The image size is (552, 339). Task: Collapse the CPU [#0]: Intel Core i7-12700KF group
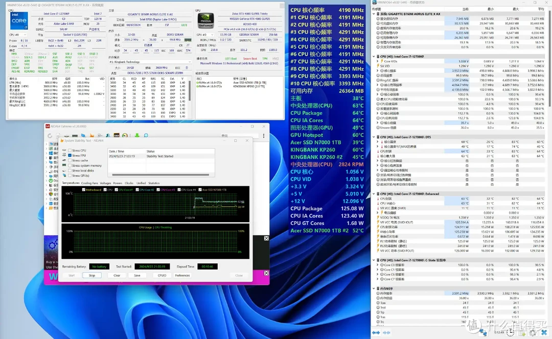(374, 56)
